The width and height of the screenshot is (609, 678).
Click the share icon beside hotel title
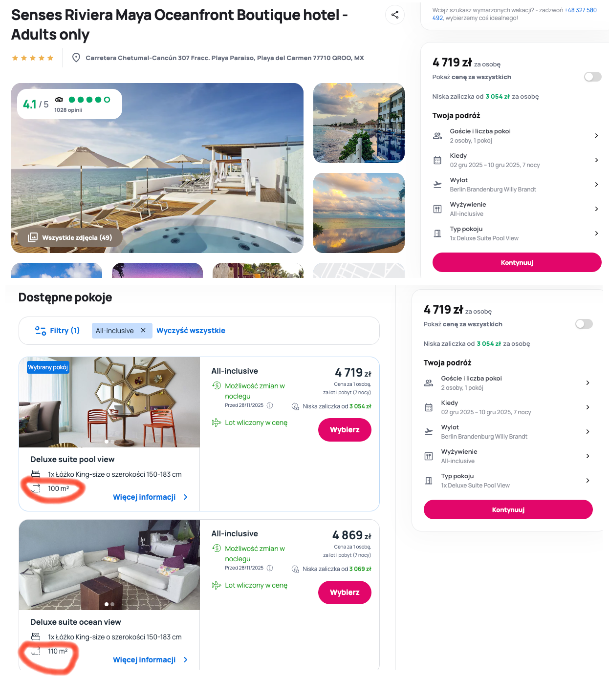point(395,15)
